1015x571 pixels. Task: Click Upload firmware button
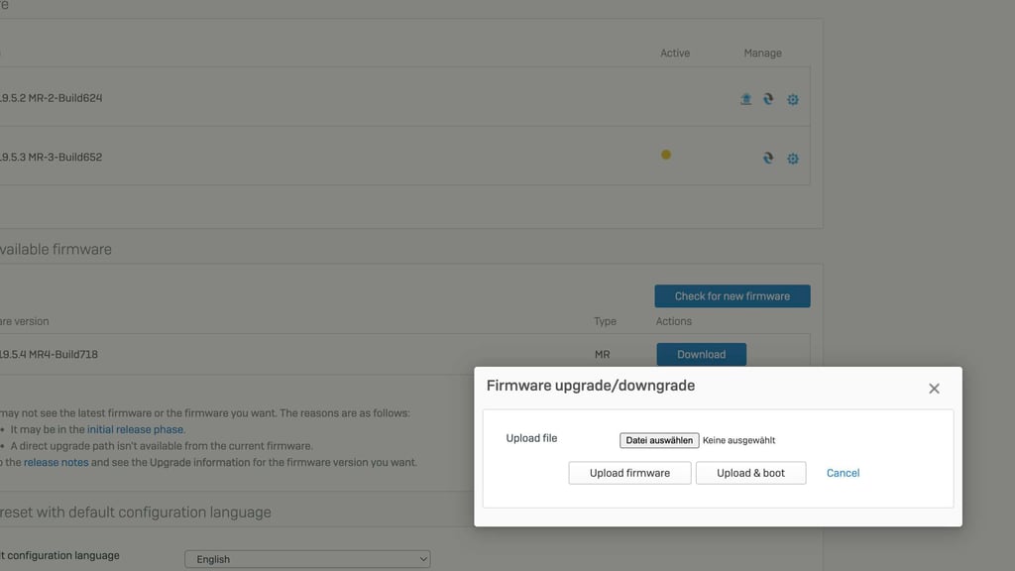point(629,473)
